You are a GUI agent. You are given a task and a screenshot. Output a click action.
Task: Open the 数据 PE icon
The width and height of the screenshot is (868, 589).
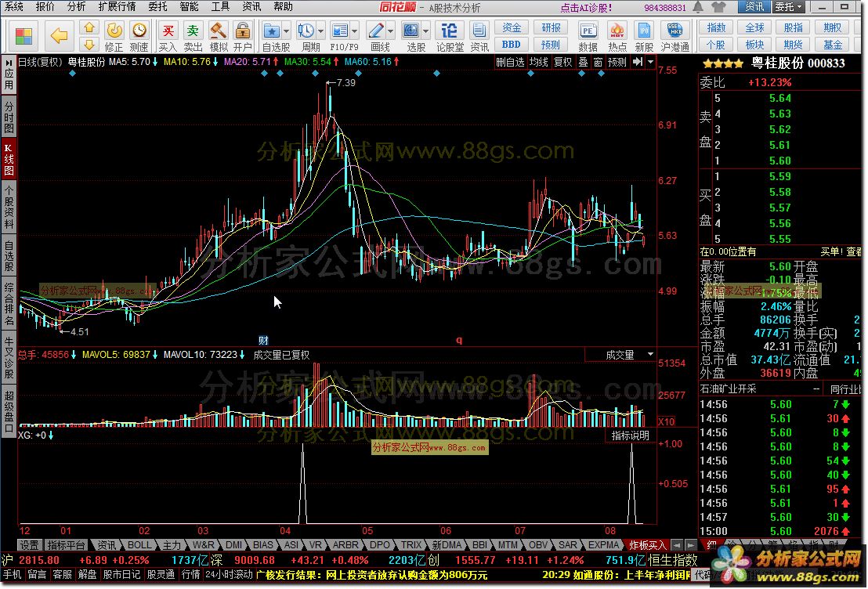(x=588, y=37)
